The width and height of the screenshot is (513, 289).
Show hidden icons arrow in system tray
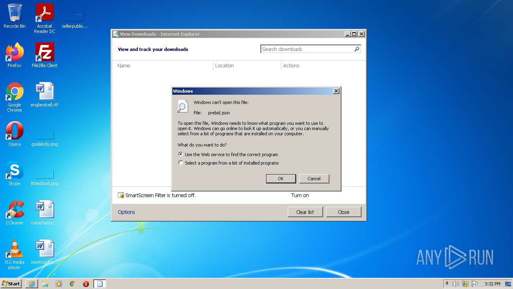click(x=447, y=283)
